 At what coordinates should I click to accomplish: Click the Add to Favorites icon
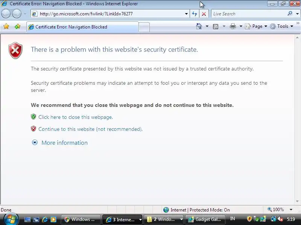click(17, 26)
